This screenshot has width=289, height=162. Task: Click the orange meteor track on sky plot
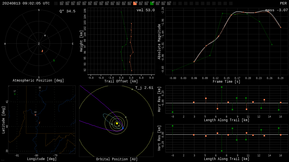pos(42,51)
